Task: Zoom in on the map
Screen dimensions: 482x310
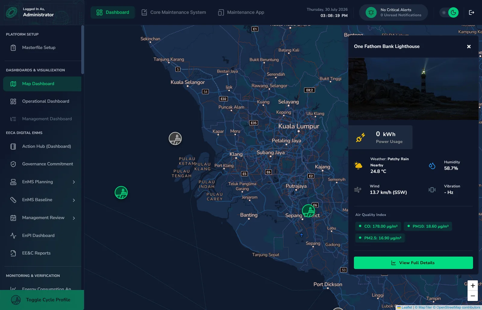Action: click(x=473, y=286)
